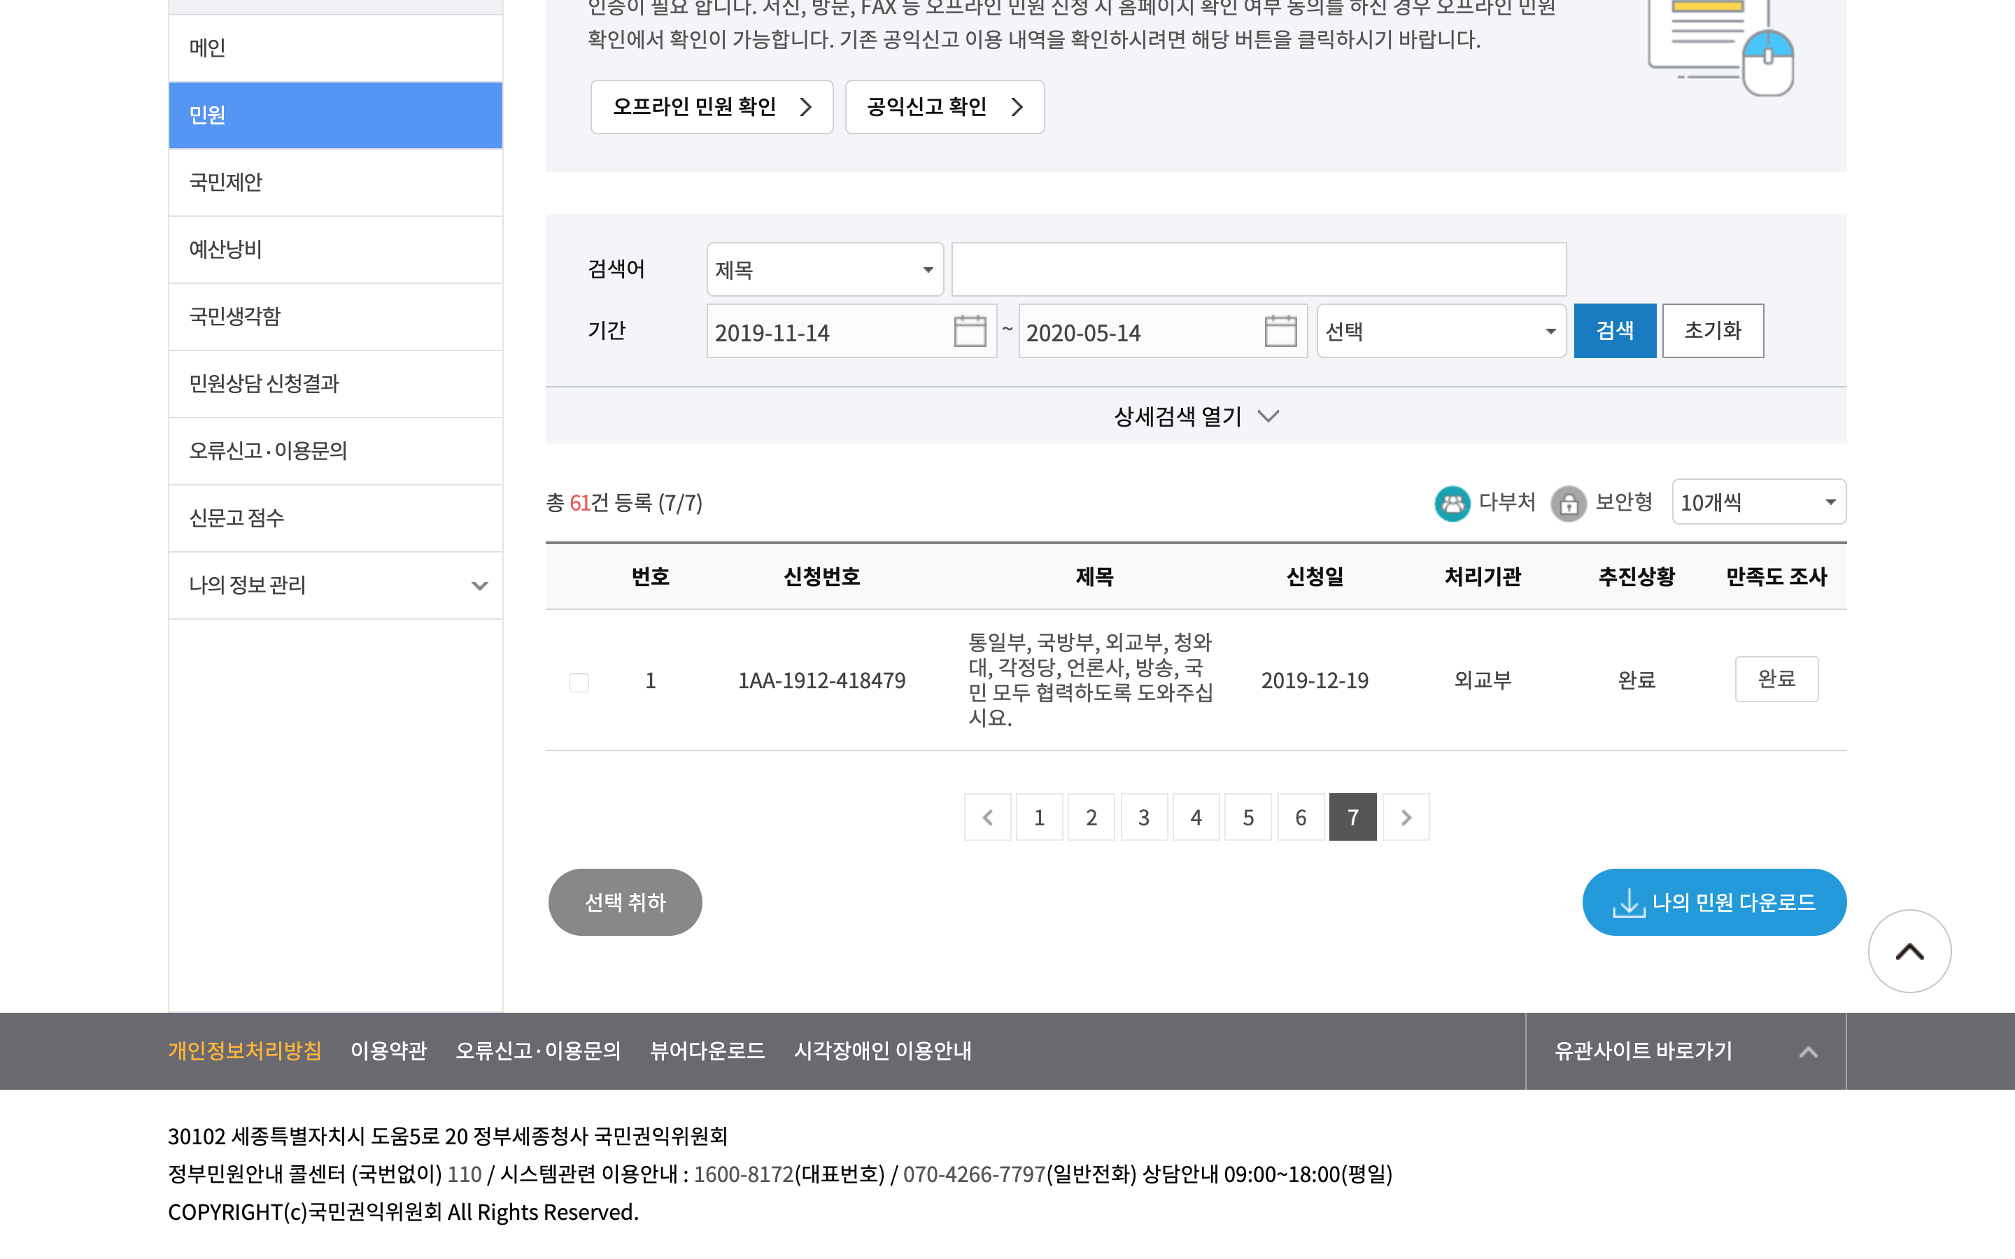Open the start date calendar picker
2015x1259 pixels.
969,331
